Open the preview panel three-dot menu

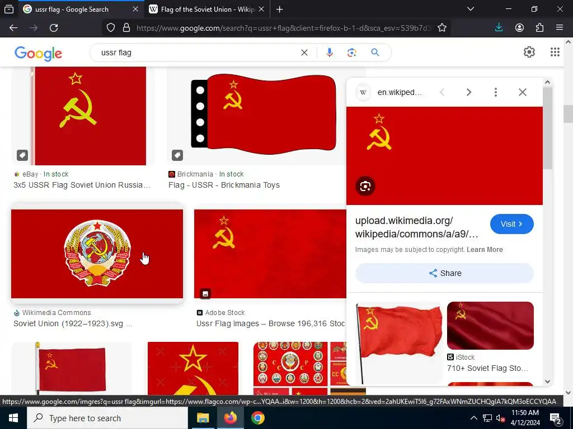[x=496, y=92]
